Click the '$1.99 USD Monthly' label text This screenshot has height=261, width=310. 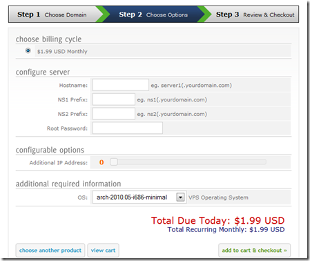click(x=62, y=52)
